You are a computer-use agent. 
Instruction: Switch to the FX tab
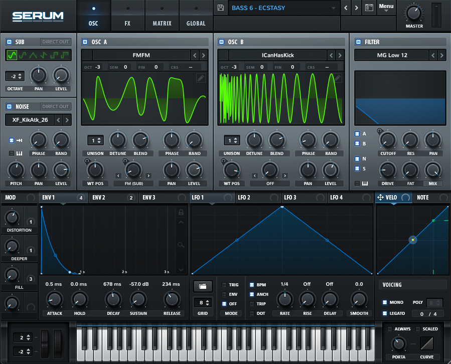coord(127,16)
